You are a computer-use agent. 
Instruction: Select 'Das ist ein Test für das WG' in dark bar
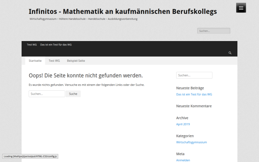56,44
